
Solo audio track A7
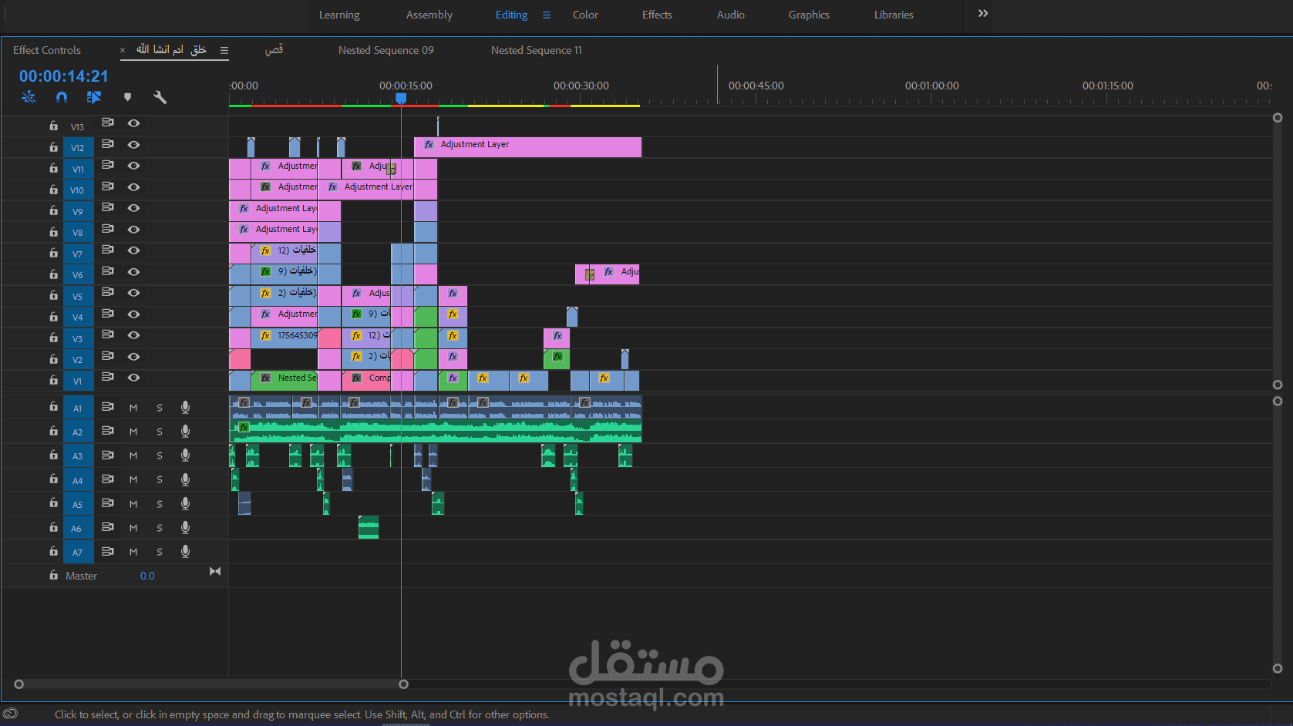(x=160, y=552)
